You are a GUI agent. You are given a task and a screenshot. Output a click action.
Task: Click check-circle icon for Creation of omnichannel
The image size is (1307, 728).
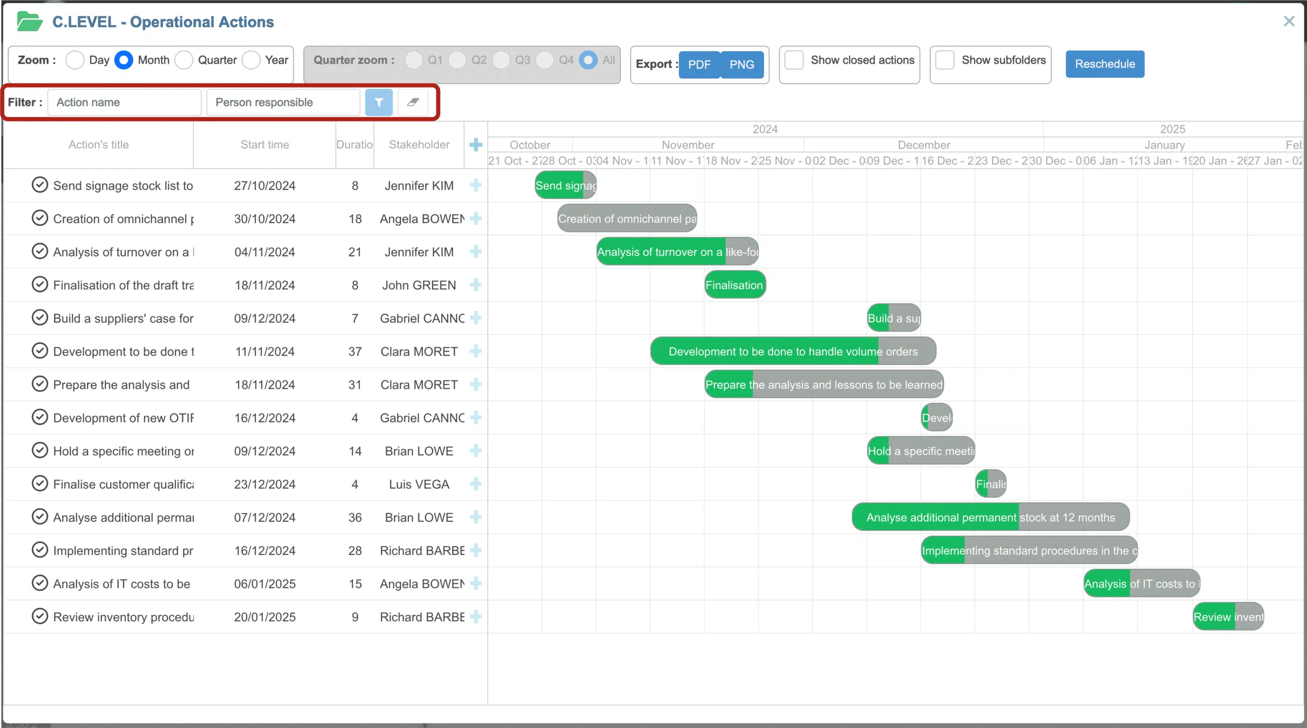point(39,218)
